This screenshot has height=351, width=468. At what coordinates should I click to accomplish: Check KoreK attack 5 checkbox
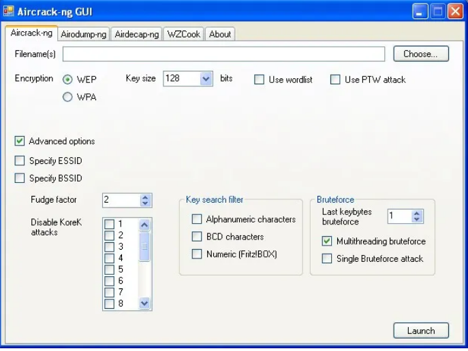coord(110,269)
